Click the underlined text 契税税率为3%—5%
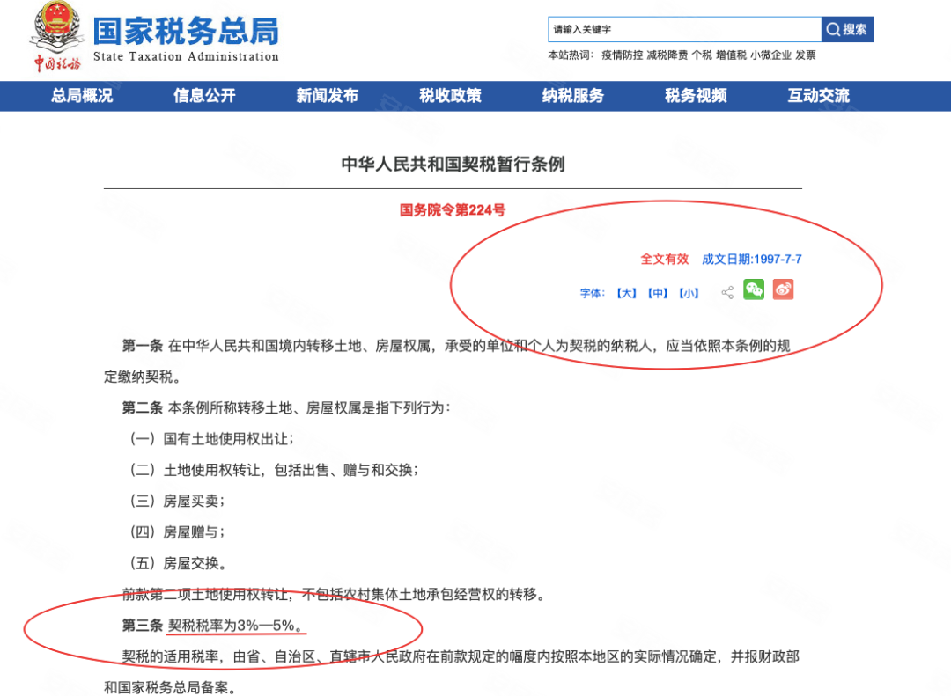Screen dimensions: 951x696 point(236,626)
